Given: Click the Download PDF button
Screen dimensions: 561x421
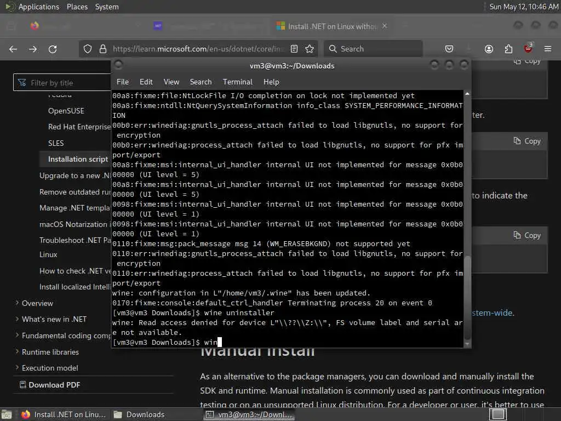Looking at the screenshot, I should [x=50, y=385].
